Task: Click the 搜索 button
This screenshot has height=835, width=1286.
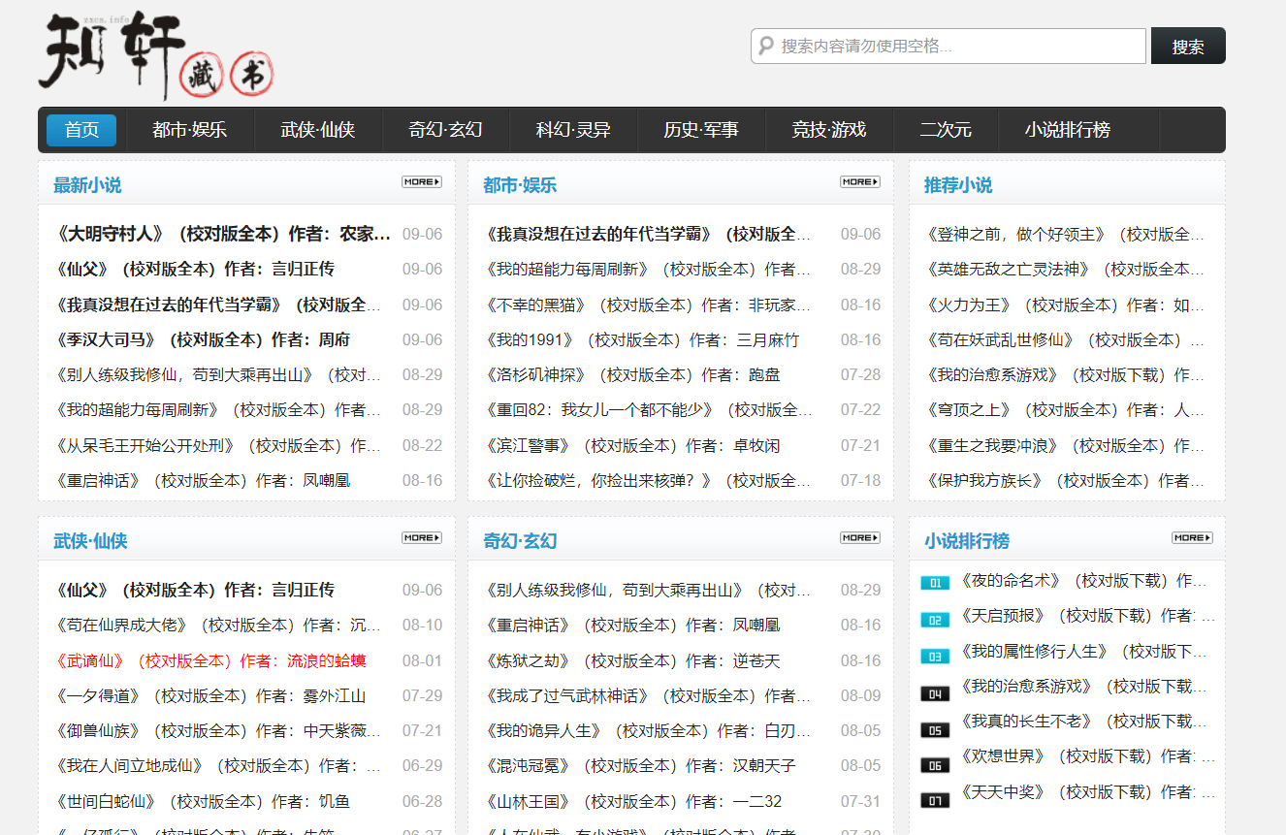Action: (1188, 46)
